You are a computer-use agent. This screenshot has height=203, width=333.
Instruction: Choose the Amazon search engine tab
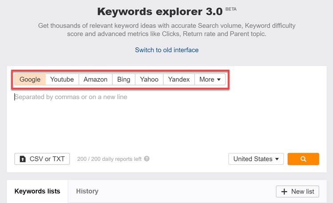pyautogui.click(x=95, y=79)
